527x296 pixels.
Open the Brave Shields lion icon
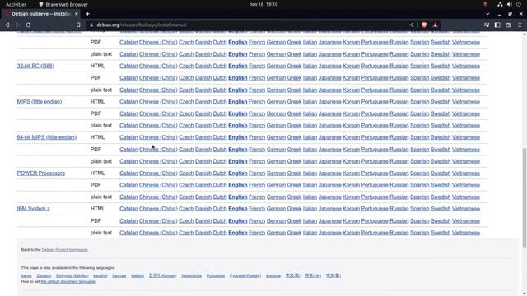coord(424,25)
